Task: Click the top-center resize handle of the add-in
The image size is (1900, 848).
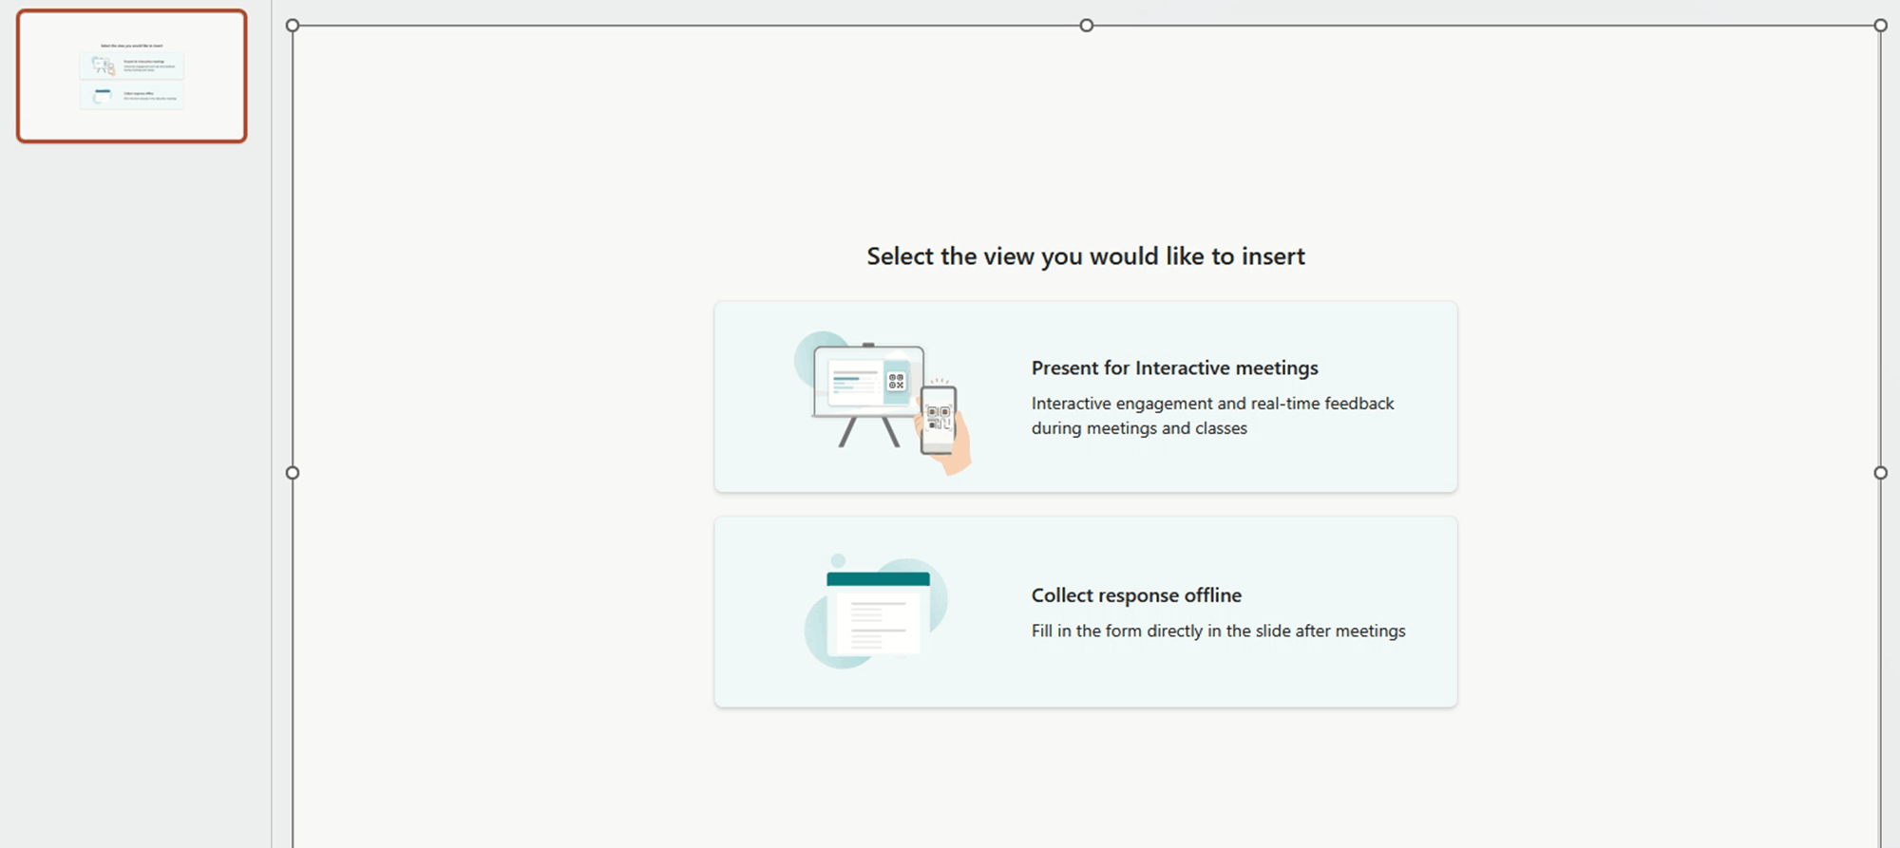Action: pyautogui.click(x=1087, y=26)
